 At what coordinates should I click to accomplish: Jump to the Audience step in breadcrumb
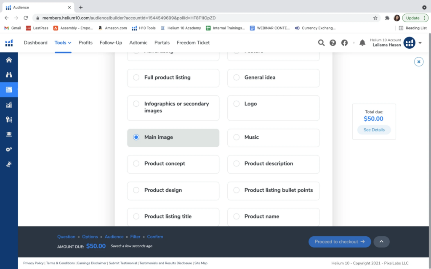point(114,237)
